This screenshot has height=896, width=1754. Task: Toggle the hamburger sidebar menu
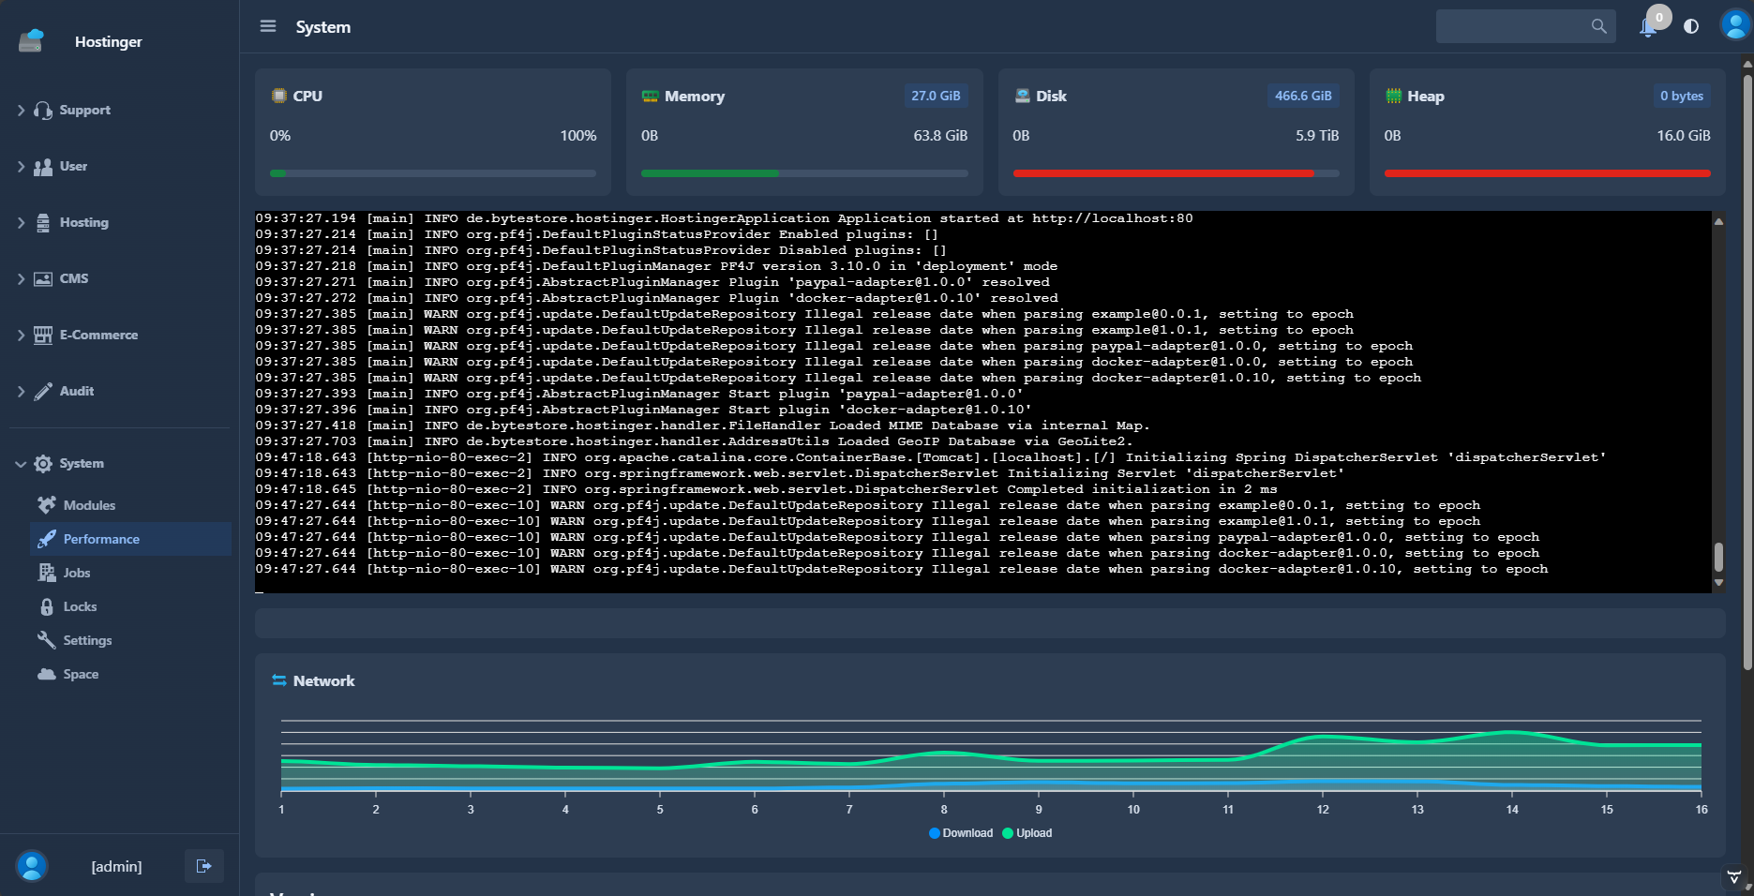pyautogui.click(x=268, y=26)
